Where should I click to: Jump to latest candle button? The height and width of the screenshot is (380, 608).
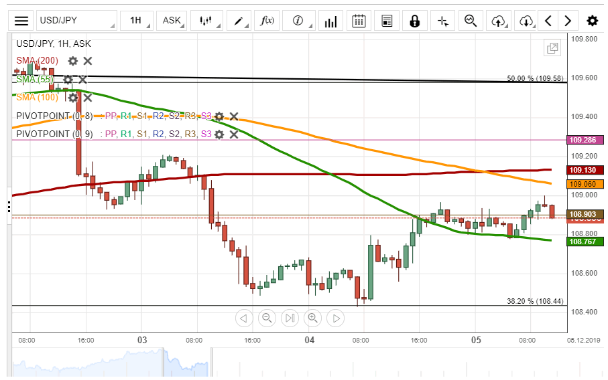pos(290,318)
